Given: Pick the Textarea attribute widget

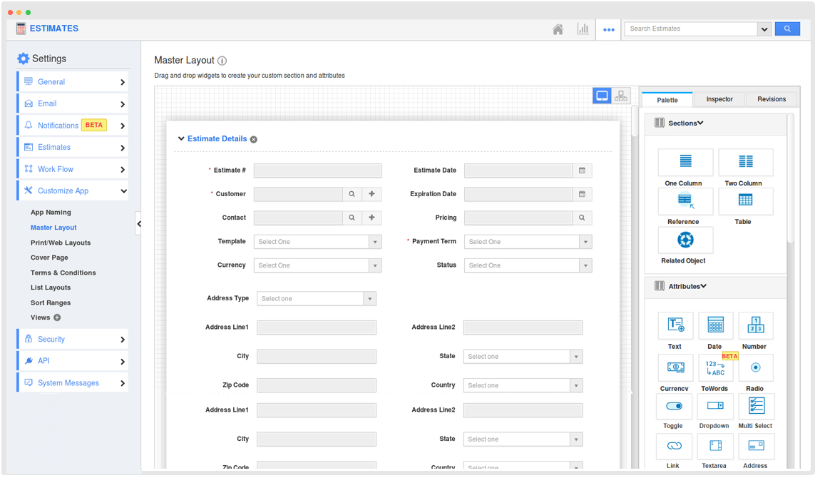Looking at the screenshot, I should point(715,446).
